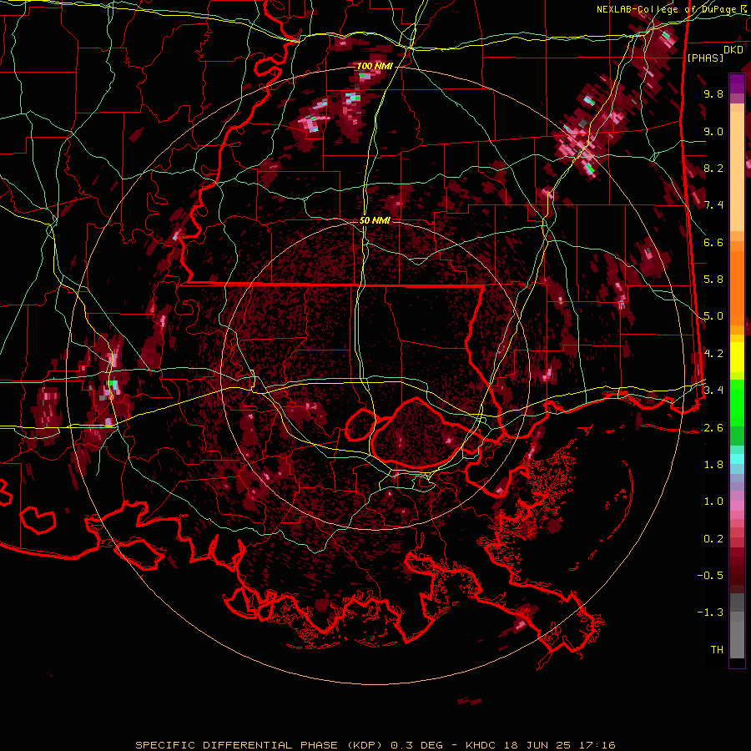Click the 18 JUN 25 17:16 timestamp
This screenshot has width=751, height=751.
tap(559, 745)
